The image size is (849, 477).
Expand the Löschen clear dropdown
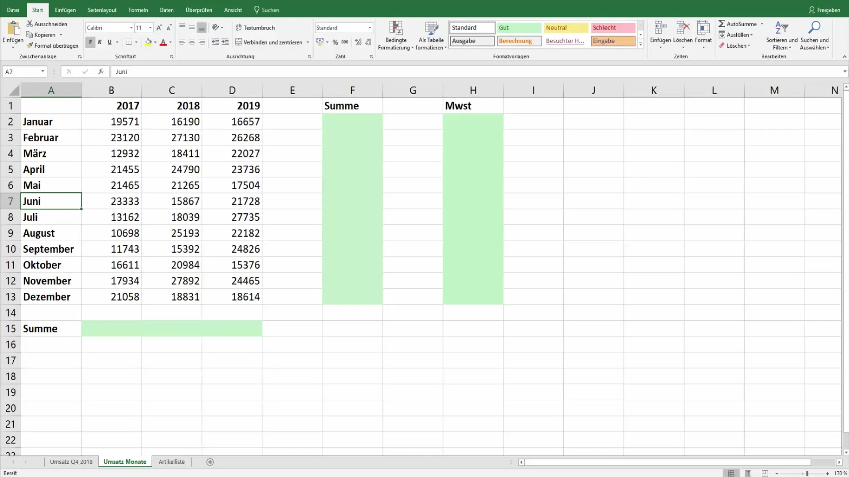click(749, 45)
